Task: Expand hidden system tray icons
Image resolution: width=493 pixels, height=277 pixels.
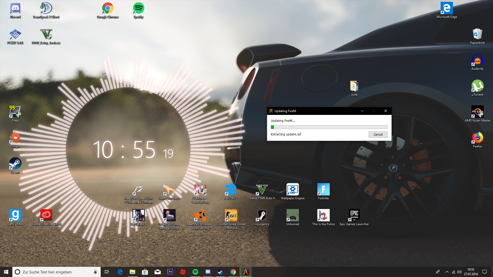Action: point(447,272)
